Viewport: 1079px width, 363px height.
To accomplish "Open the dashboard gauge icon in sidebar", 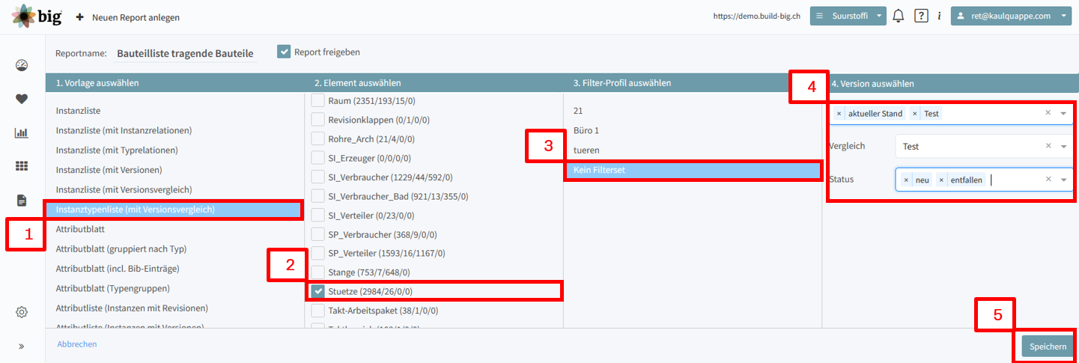I will [x=22, y=66].
